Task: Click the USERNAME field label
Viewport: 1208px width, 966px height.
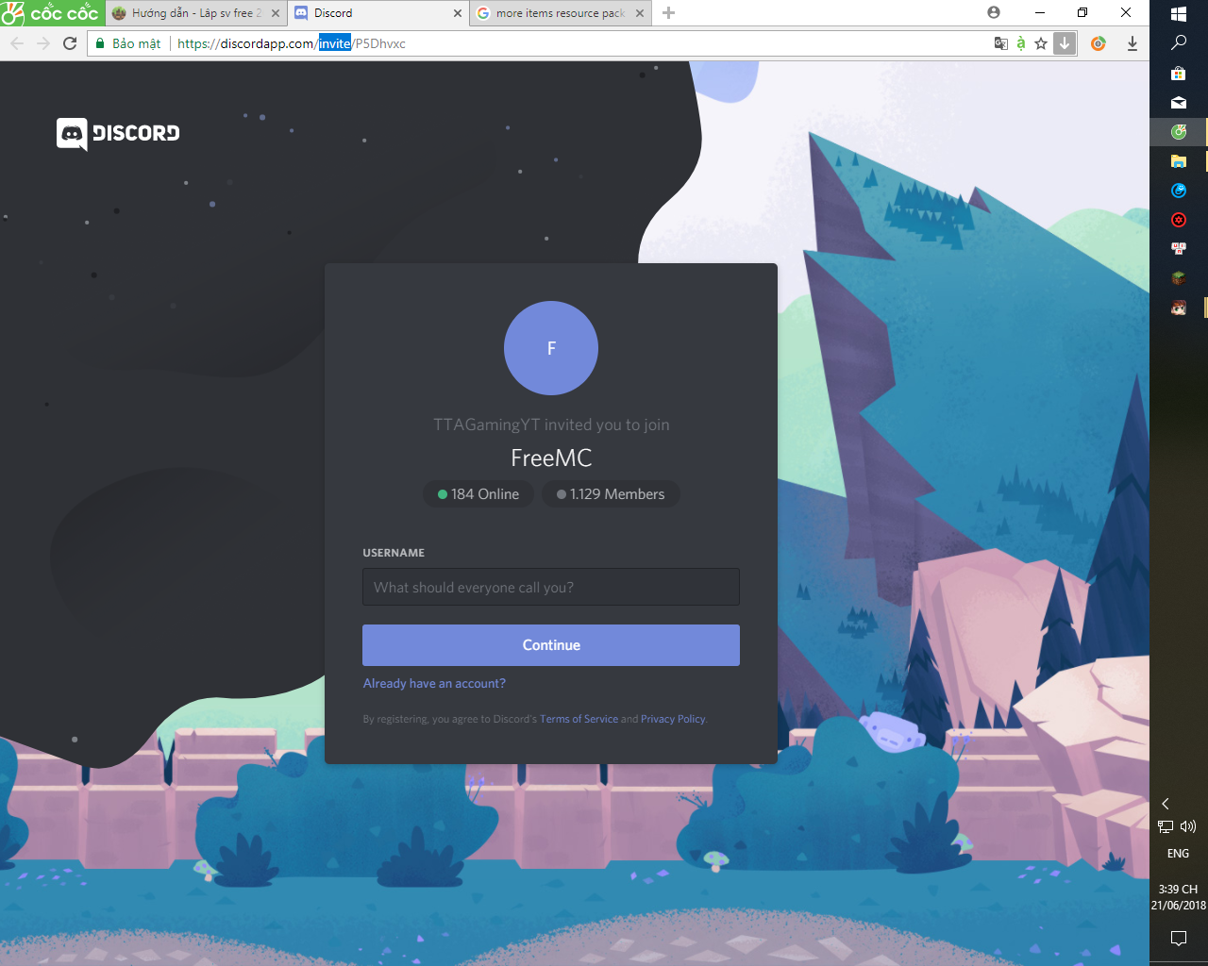Action: tap(394, 553)
